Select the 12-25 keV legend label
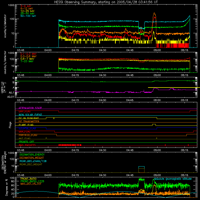Viewport: 200px width, 200px height. [x=27, y=11]
